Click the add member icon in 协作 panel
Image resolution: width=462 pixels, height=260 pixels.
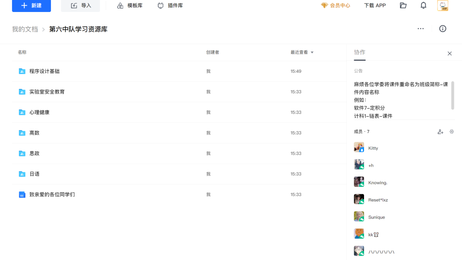pyautogui.click(x=440, y=132)
